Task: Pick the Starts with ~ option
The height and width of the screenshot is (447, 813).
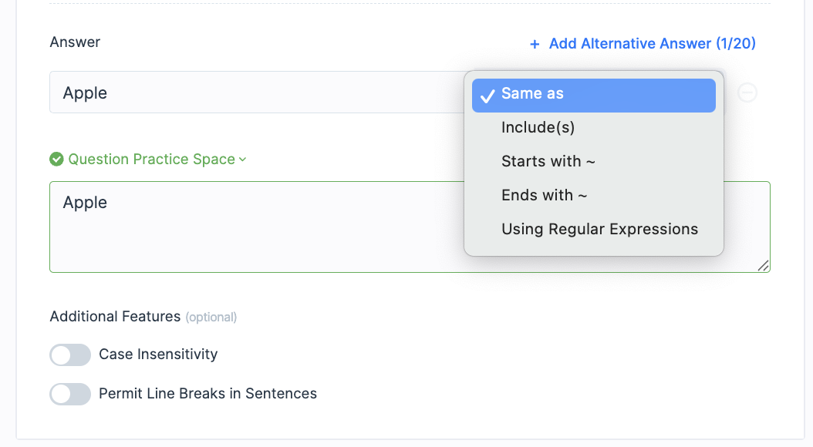Action: coord(548,162)
